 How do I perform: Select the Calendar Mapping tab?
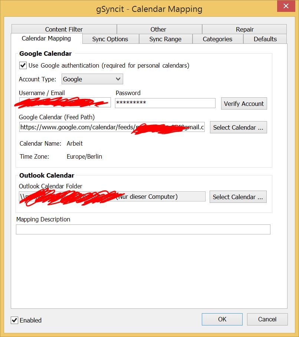pos(46,39)
